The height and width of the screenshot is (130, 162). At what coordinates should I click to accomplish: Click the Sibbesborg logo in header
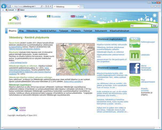pos(15,20)
